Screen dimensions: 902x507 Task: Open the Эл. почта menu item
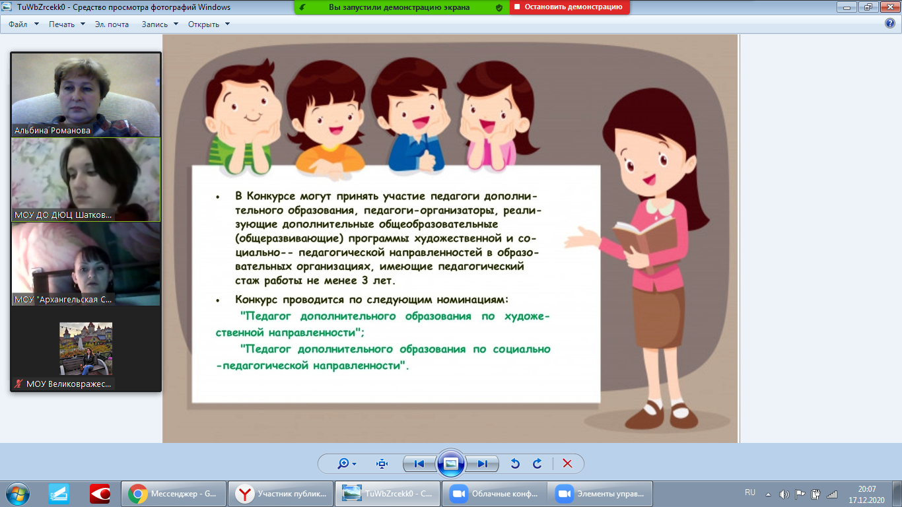[112, 24]
